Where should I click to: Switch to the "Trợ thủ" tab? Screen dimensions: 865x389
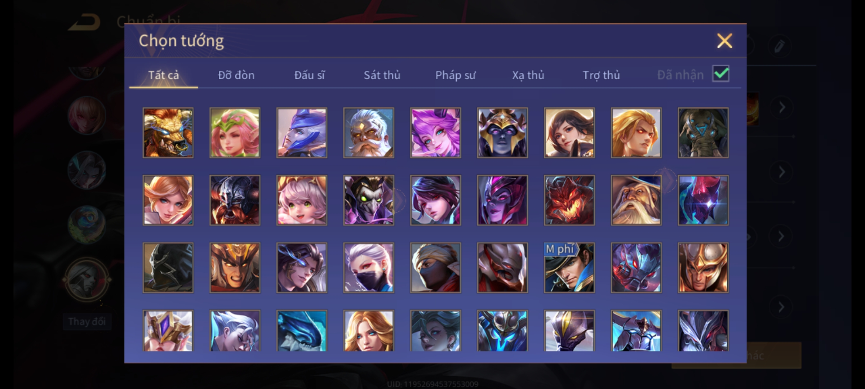tap(601, 75)
